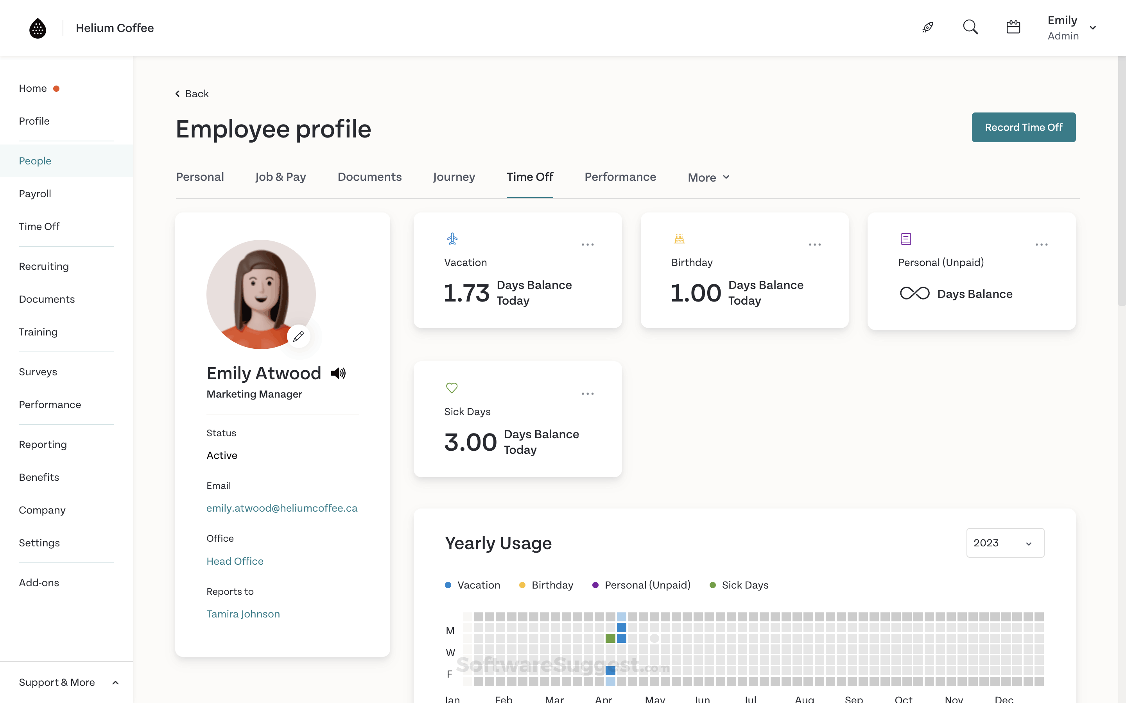The width and height of the screenshot is (1126, 703).
Task: Open Tamira Johnson's profile link
Action: (x=243, y=614)
